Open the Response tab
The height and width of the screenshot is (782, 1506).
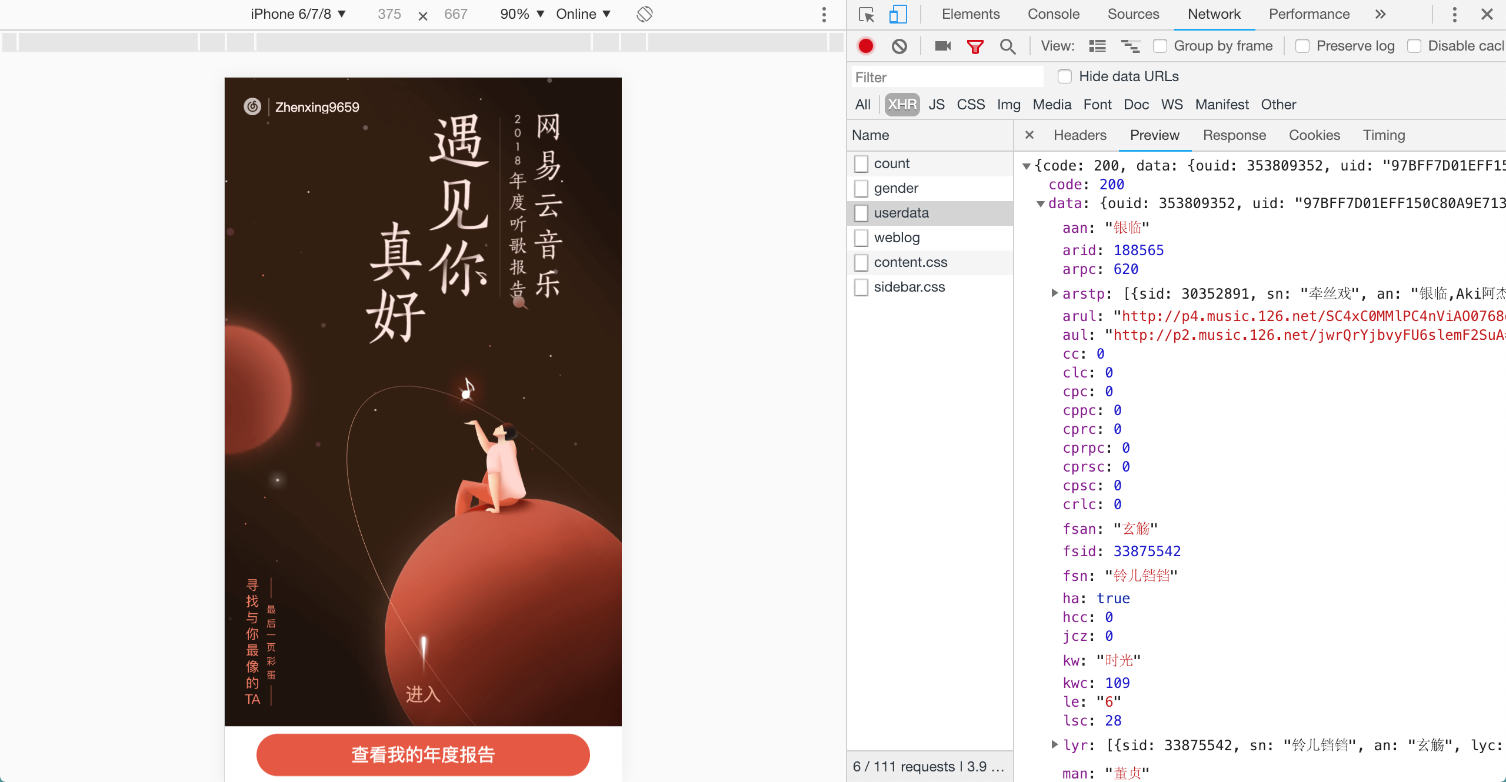(1234, 135)
